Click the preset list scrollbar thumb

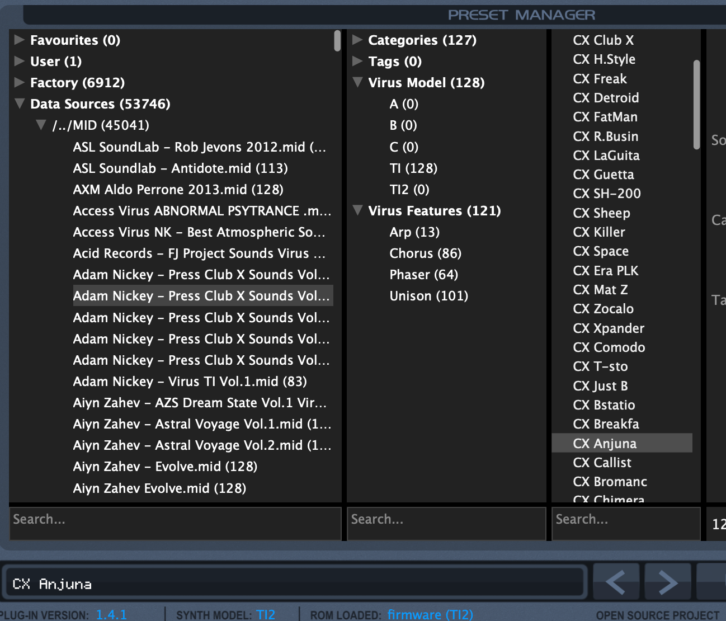coord(696,105)
